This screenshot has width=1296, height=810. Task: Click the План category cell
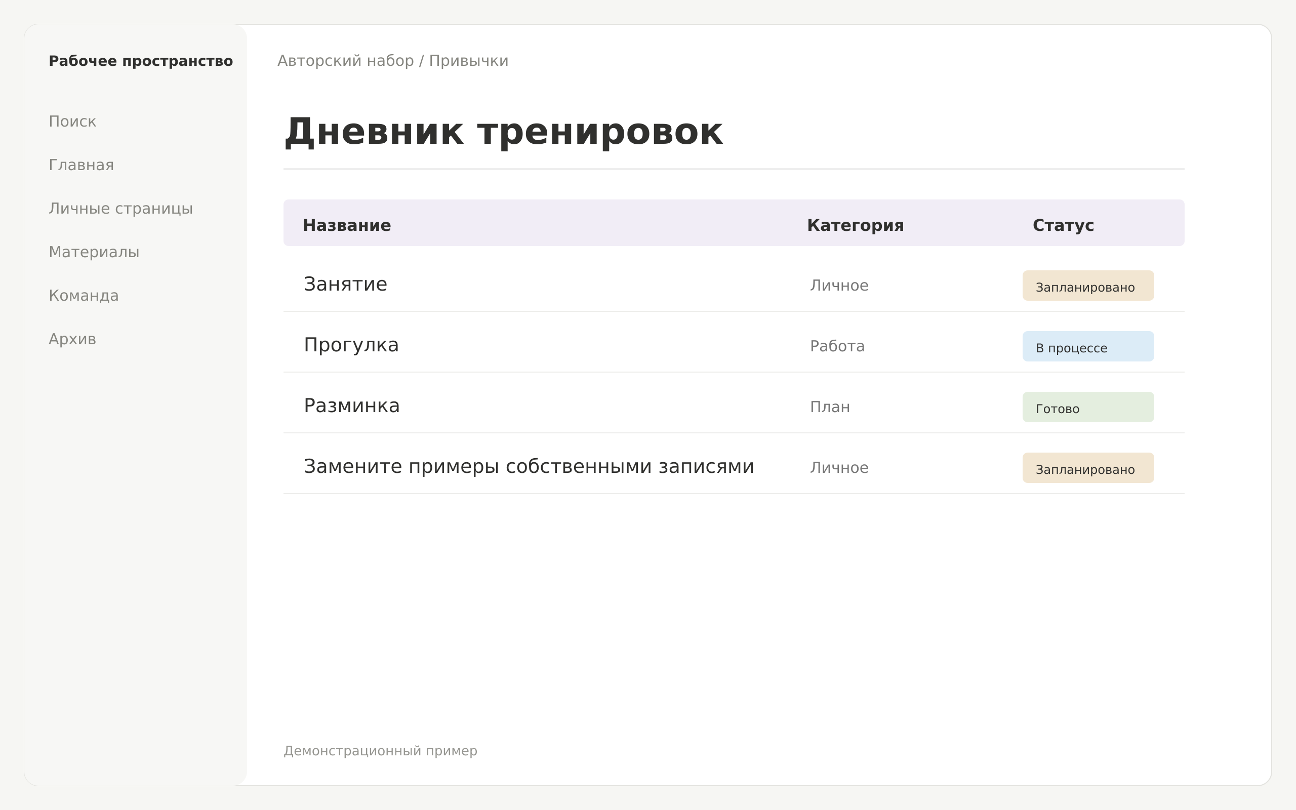830,407
